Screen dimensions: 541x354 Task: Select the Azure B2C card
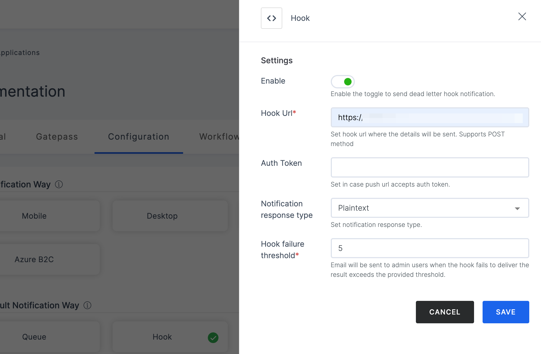[x=50, y=259]
